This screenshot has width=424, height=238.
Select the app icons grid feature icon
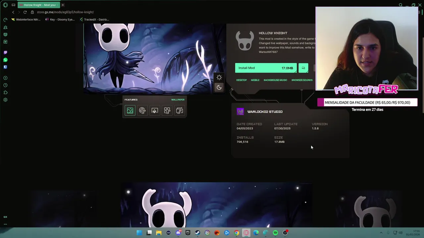(x=167, y=111)
